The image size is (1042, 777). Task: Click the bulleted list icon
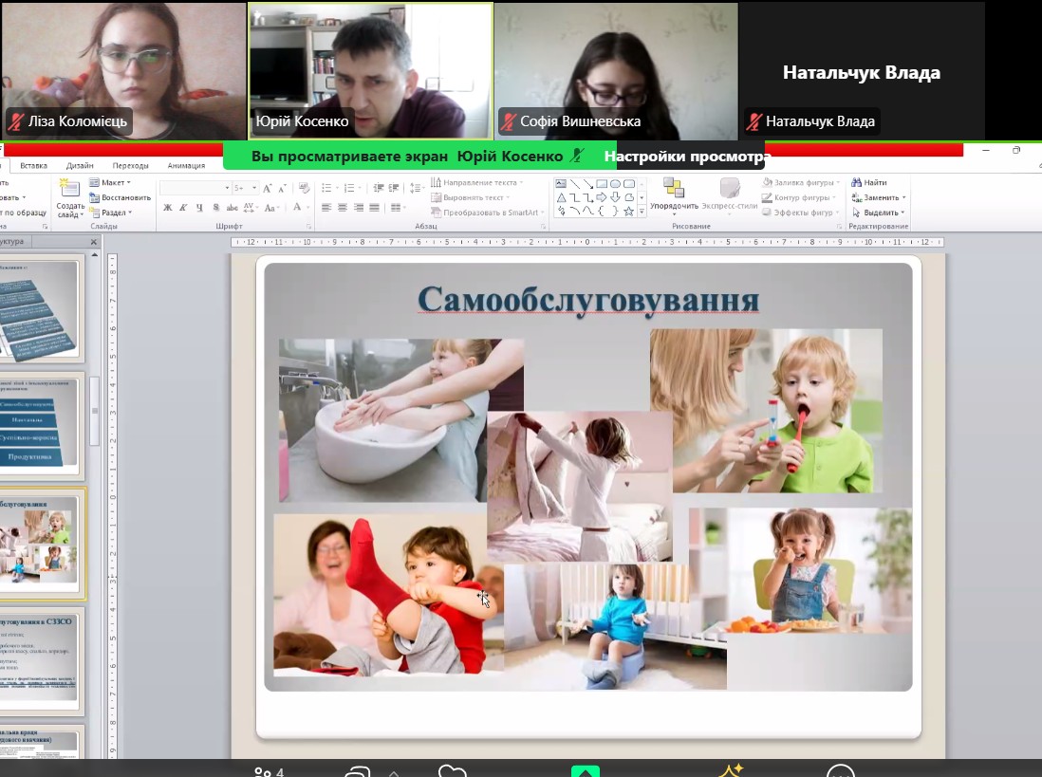click(x=327, y=188)
